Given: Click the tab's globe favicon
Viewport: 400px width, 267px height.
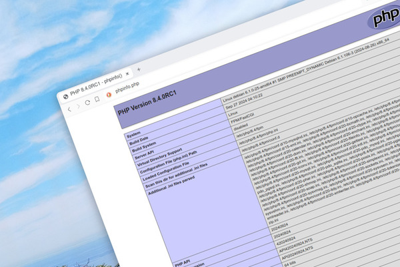Looking at the screenshot, I should 65,96.
